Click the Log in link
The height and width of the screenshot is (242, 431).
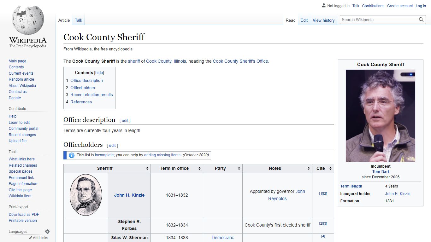tap(421, 6)
